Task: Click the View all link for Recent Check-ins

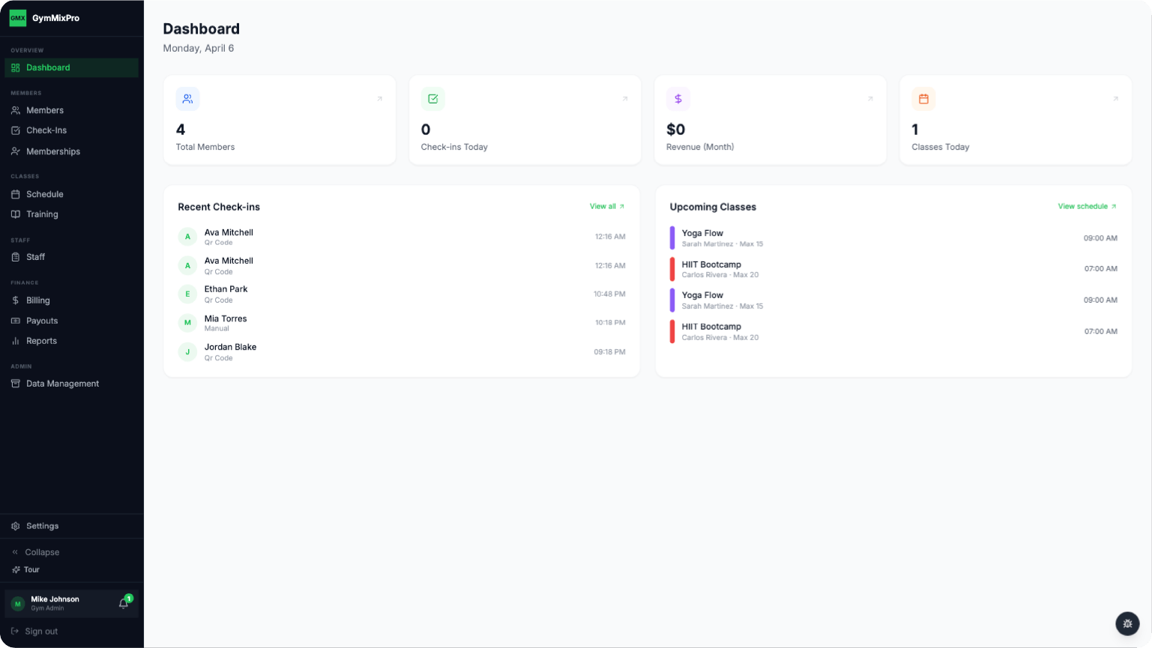Action: coord(606,206)
